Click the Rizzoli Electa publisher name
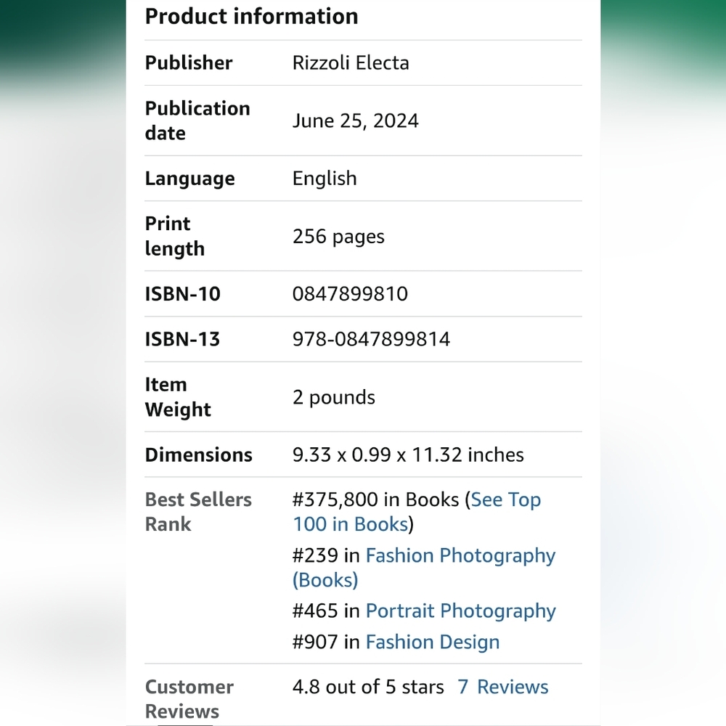726x726 pixels. (x=351, y=63)
